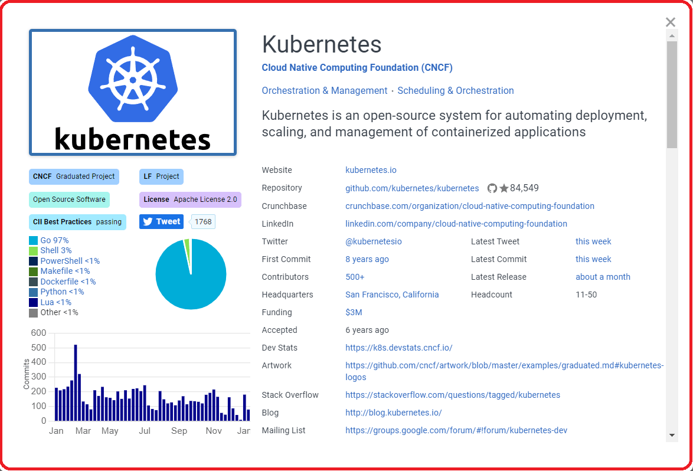This screenshot has width=693, height=471.
Task: Open the Scheduling & Orchestration category
Action: point(456,90)
